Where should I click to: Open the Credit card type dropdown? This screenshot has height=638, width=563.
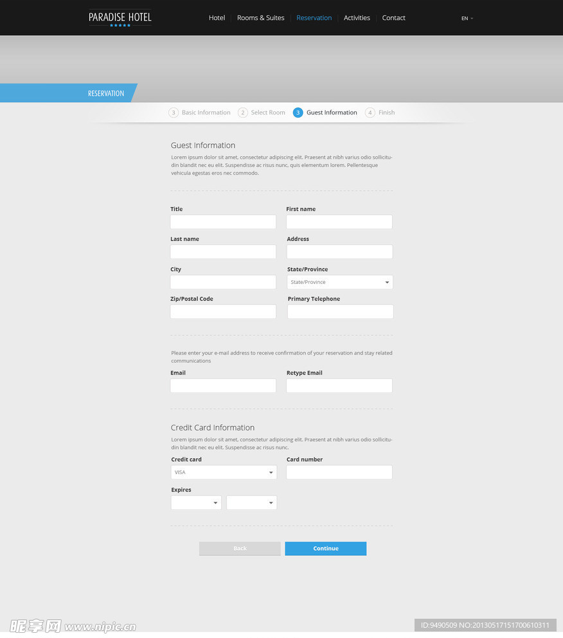(224, 472)
